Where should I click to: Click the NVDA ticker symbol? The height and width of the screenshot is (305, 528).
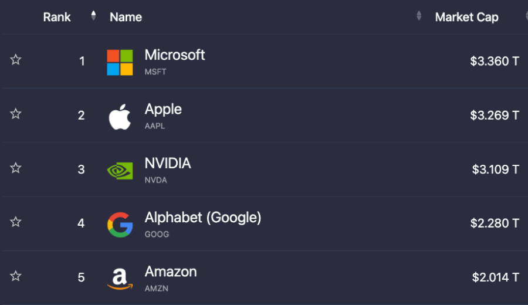(x=155, y=180)
